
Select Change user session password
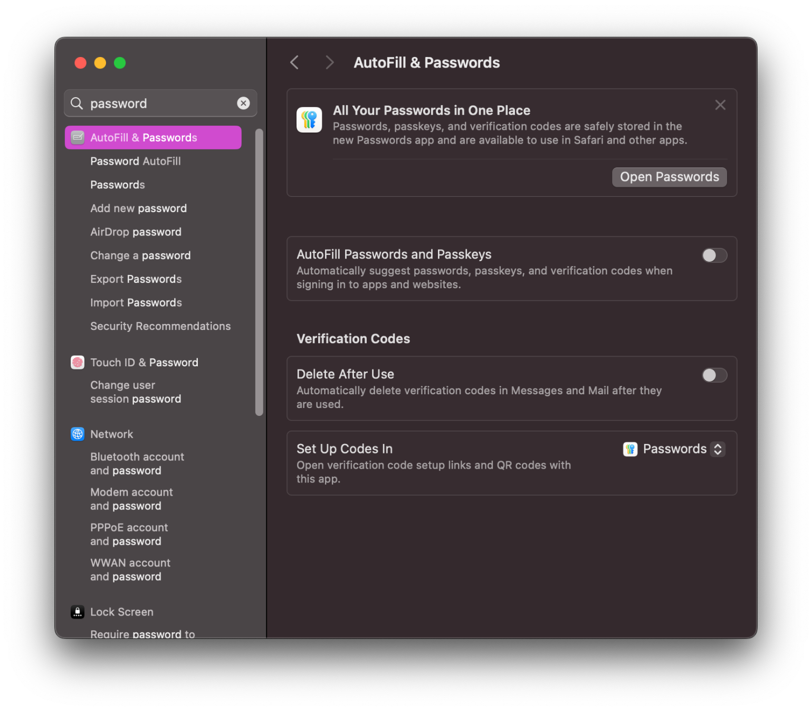(136, 392)
